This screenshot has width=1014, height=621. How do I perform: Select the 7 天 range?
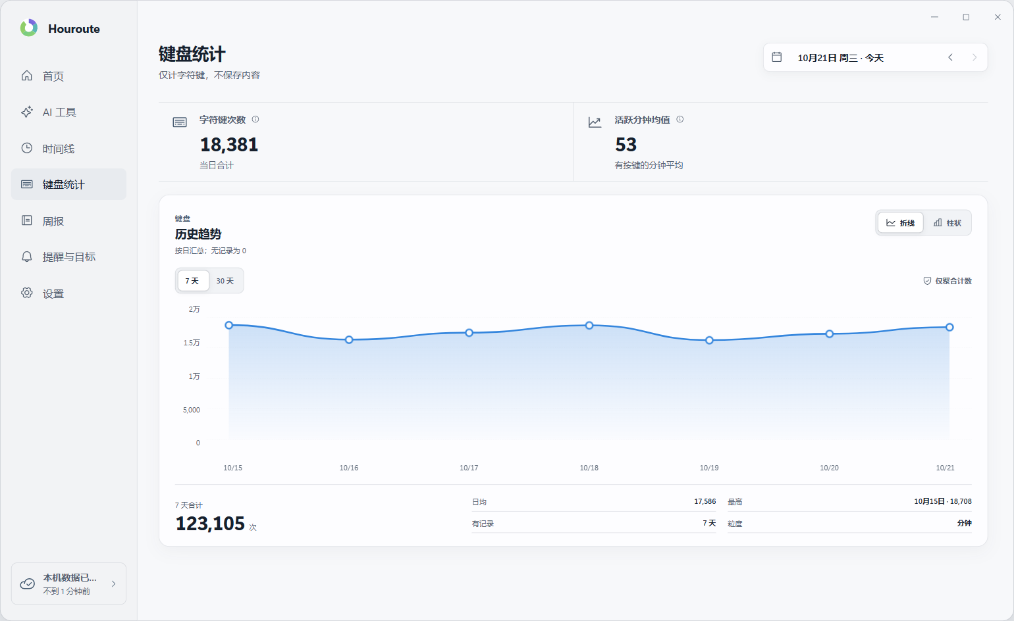pos(192,281)
